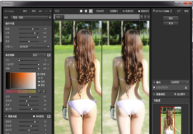Click the saturation slider valued 38
Screen dimensions: 193x134
(x=29, y=101)
